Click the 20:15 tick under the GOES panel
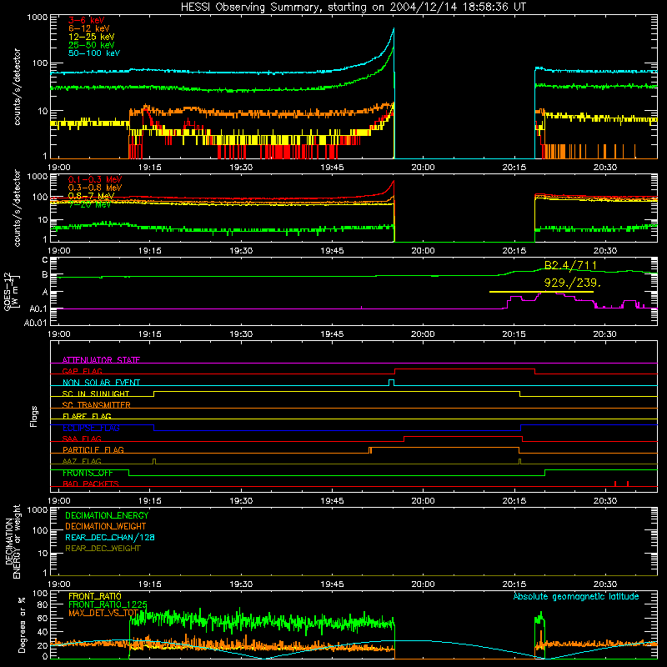The height and width of the screenshot is (667, 667). [x=514, y=334]
